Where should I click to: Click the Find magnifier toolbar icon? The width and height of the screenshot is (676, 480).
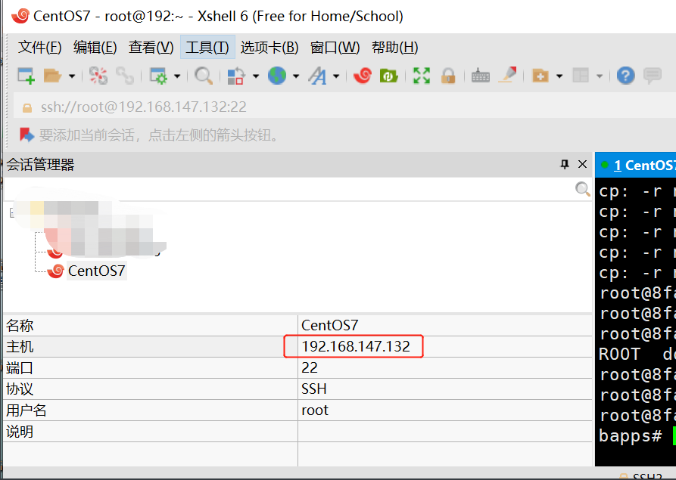[x=204, y=76]
